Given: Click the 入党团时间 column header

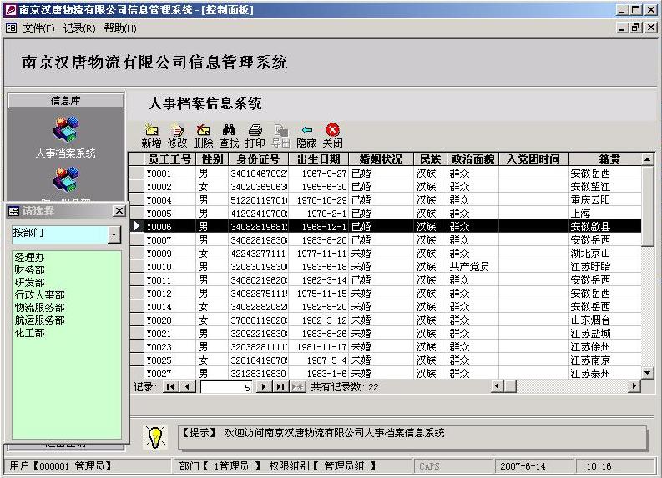Looking at the screenshot, I should pyautogui.click(x=533, y=159).
